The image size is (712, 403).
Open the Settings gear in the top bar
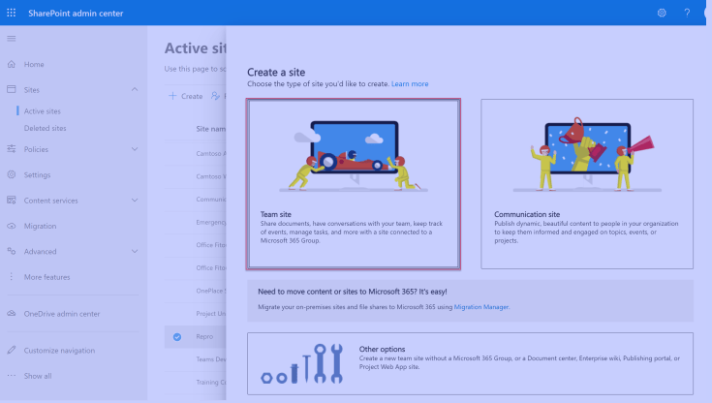662,13
